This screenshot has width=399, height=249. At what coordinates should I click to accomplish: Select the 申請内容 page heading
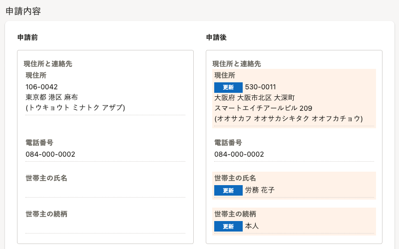[23, 11]
